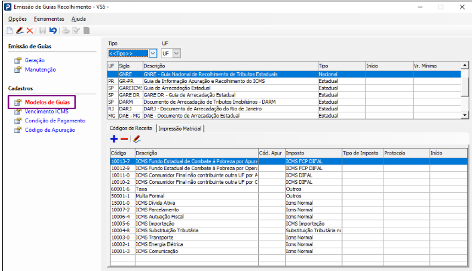Open the Ferramentas menu
The image size is (472, 271).
49,19
